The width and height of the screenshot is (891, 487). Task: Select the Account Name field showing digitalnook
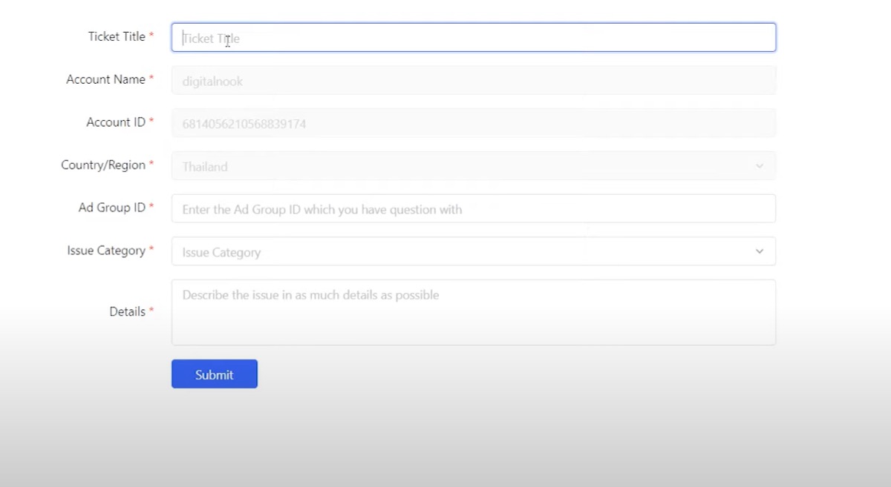(x=474, y=81)
